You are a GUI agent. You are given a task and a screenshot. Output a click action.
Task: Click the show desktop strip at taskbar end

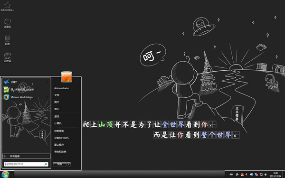click(284, 174)
